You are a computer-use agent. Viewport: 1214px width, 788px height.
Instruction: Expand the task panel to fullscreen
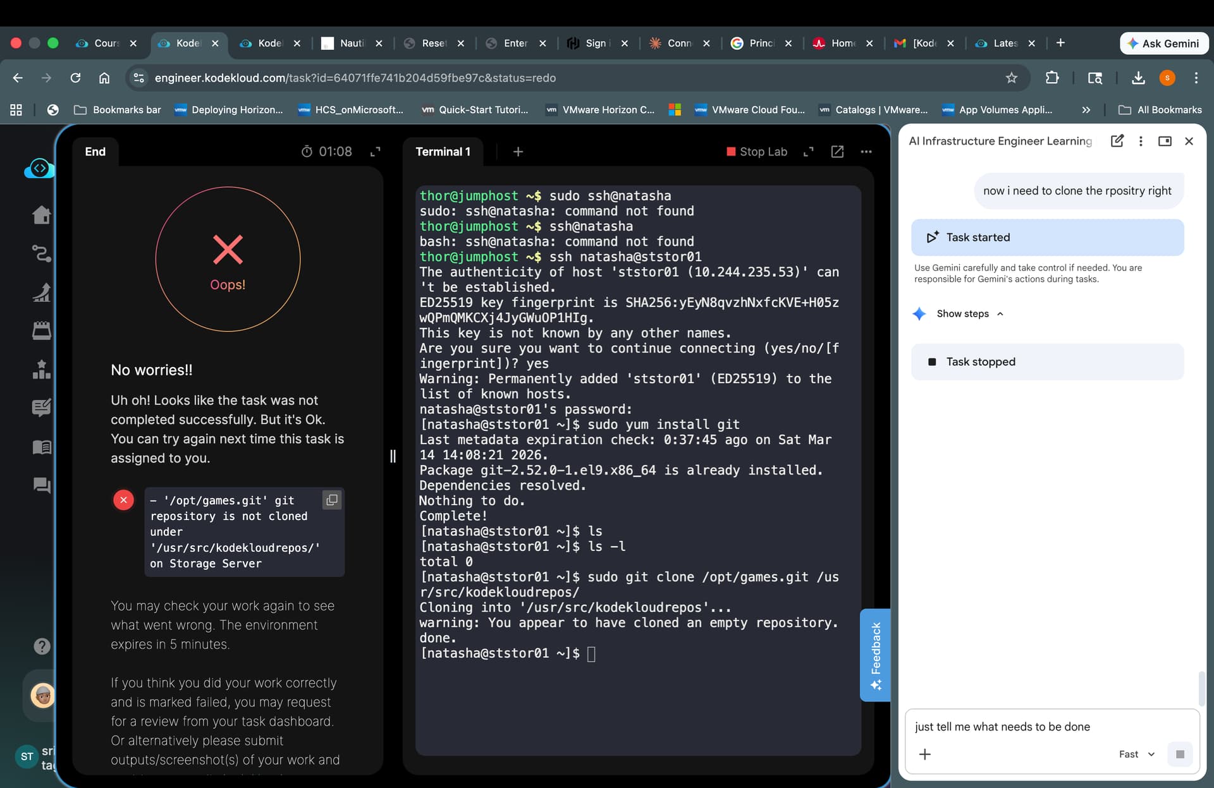coord(376,152)
